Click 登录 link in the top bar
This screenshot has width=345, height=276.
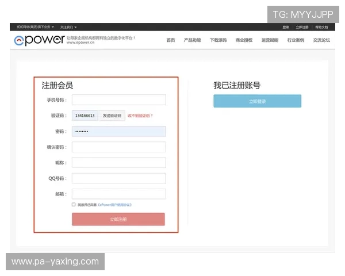286,27
